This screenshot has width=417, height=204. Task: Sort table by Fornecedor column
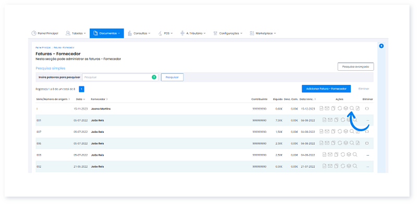point(99,99)
